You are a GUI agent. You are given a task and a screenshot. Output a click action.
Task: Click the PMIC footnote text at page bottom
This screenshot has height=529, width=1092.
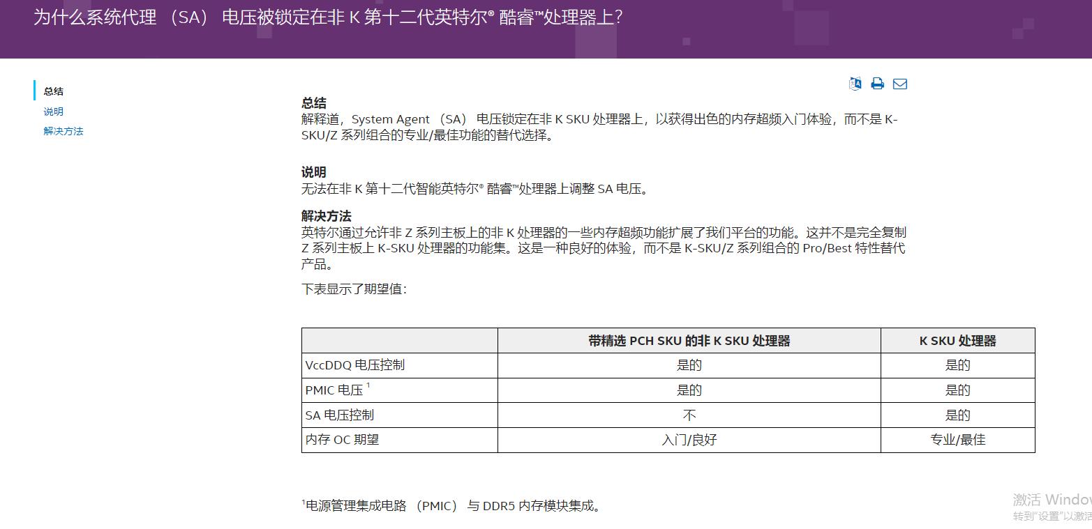click(x=451, y=507)
